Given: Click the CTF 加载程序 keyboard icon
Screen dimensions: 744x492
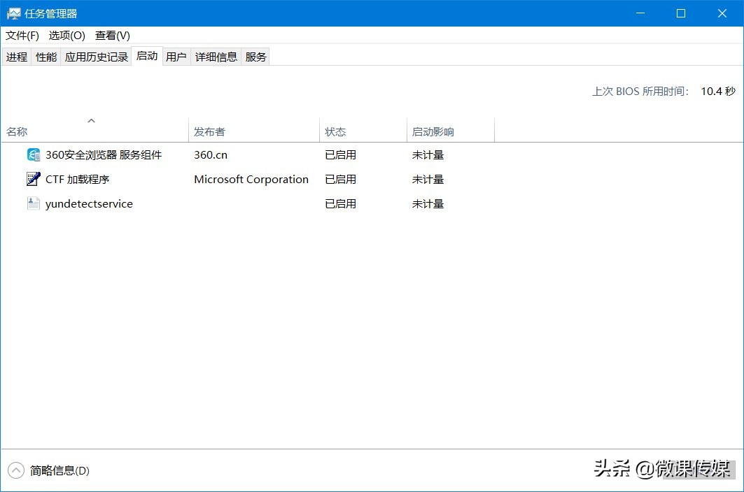Looking at the screenshot, I should 33,179.
